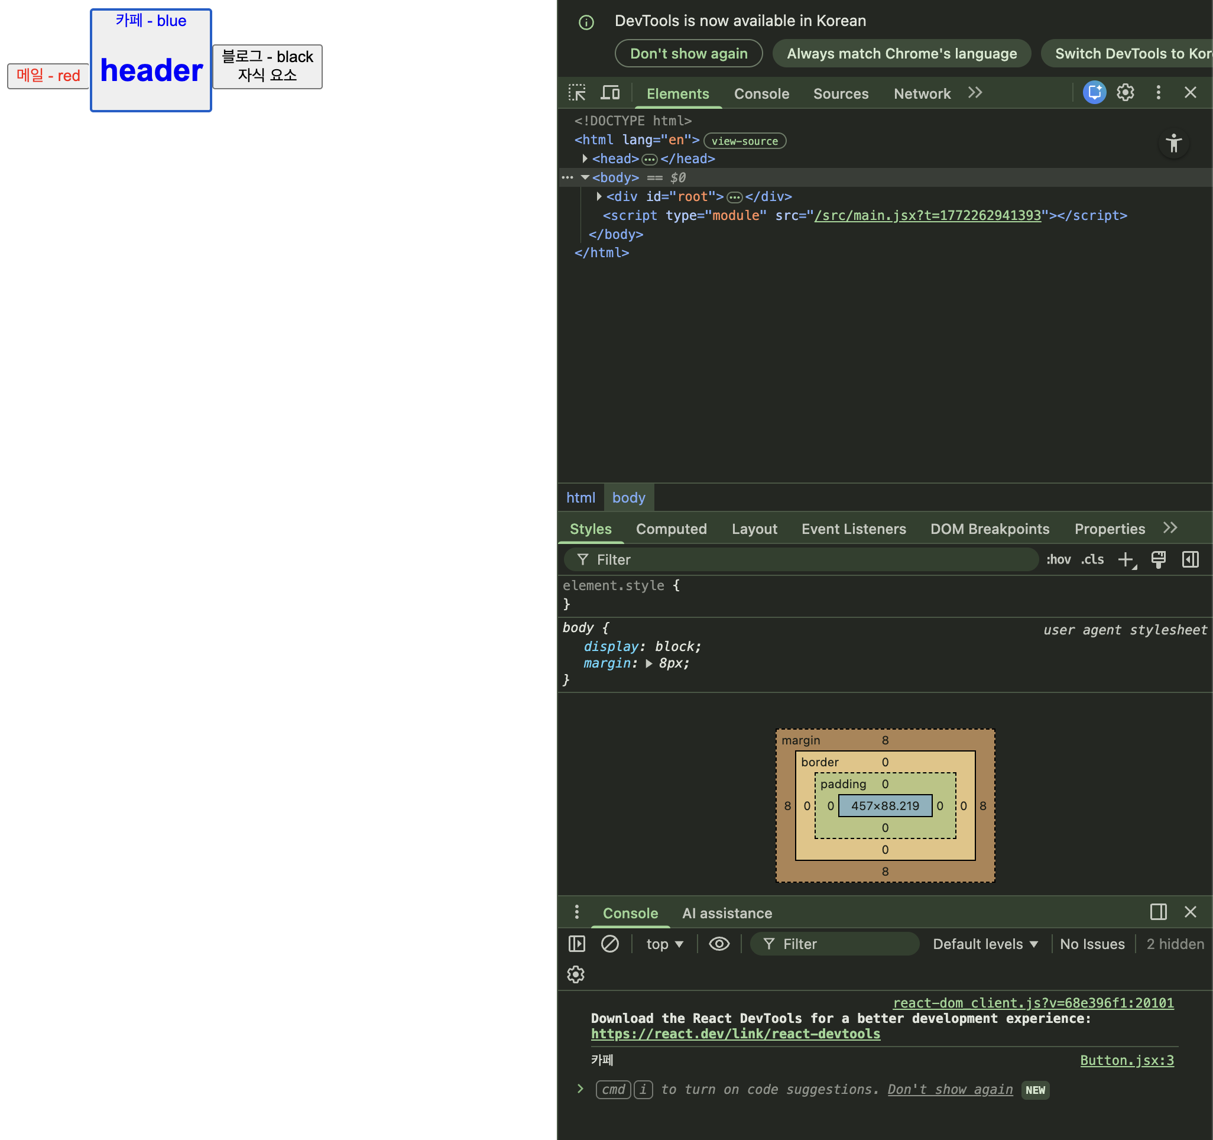Toggle the live expression eye icon
Viewport: 1213px width, 1140px height.
pos(719,944)
